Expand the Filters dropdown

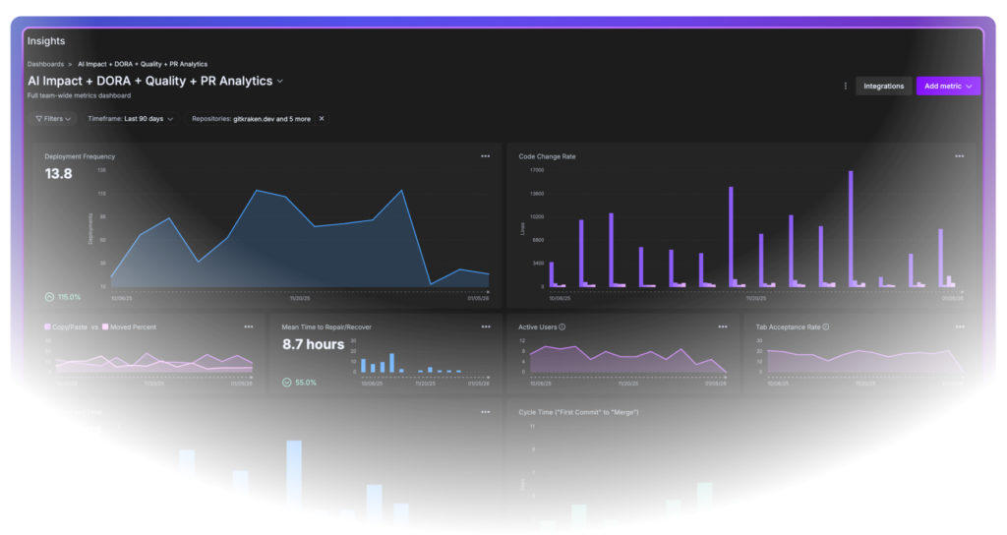pyautogui.click(x=52, y=119)
